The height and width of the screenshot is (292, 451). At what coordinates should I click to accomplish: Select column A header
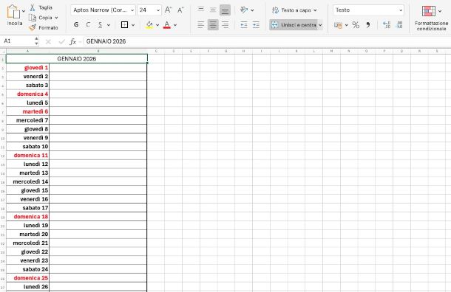27,52
